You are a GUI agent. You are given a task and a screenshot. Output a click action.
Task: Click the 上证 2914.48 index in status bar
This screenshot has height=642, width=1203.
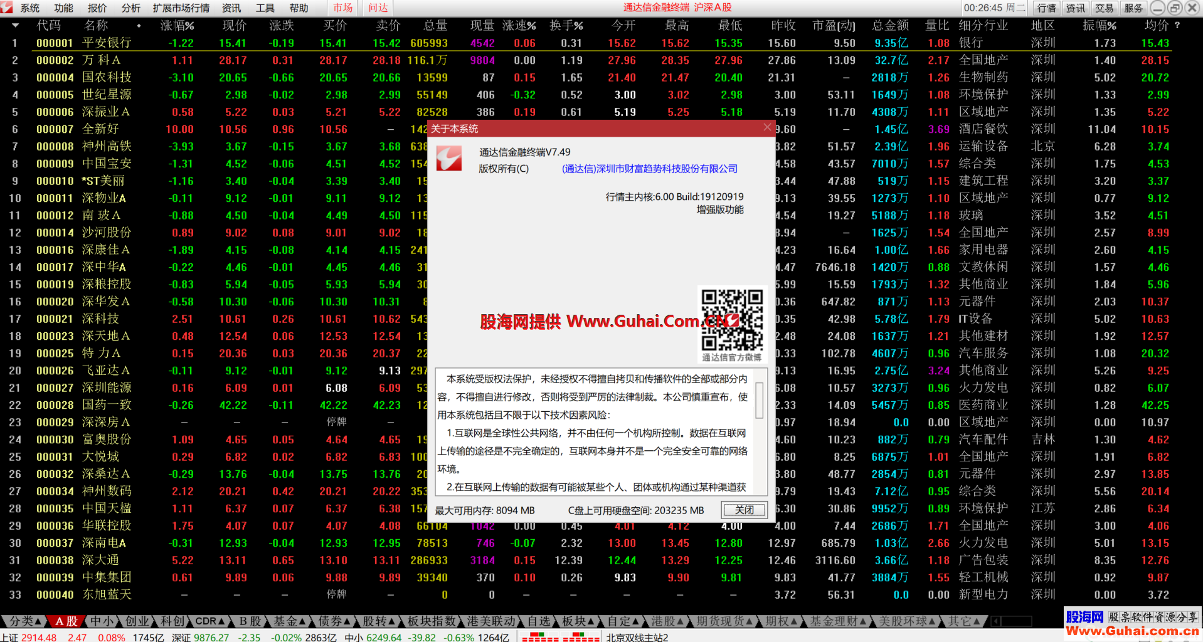coord(28,637)
